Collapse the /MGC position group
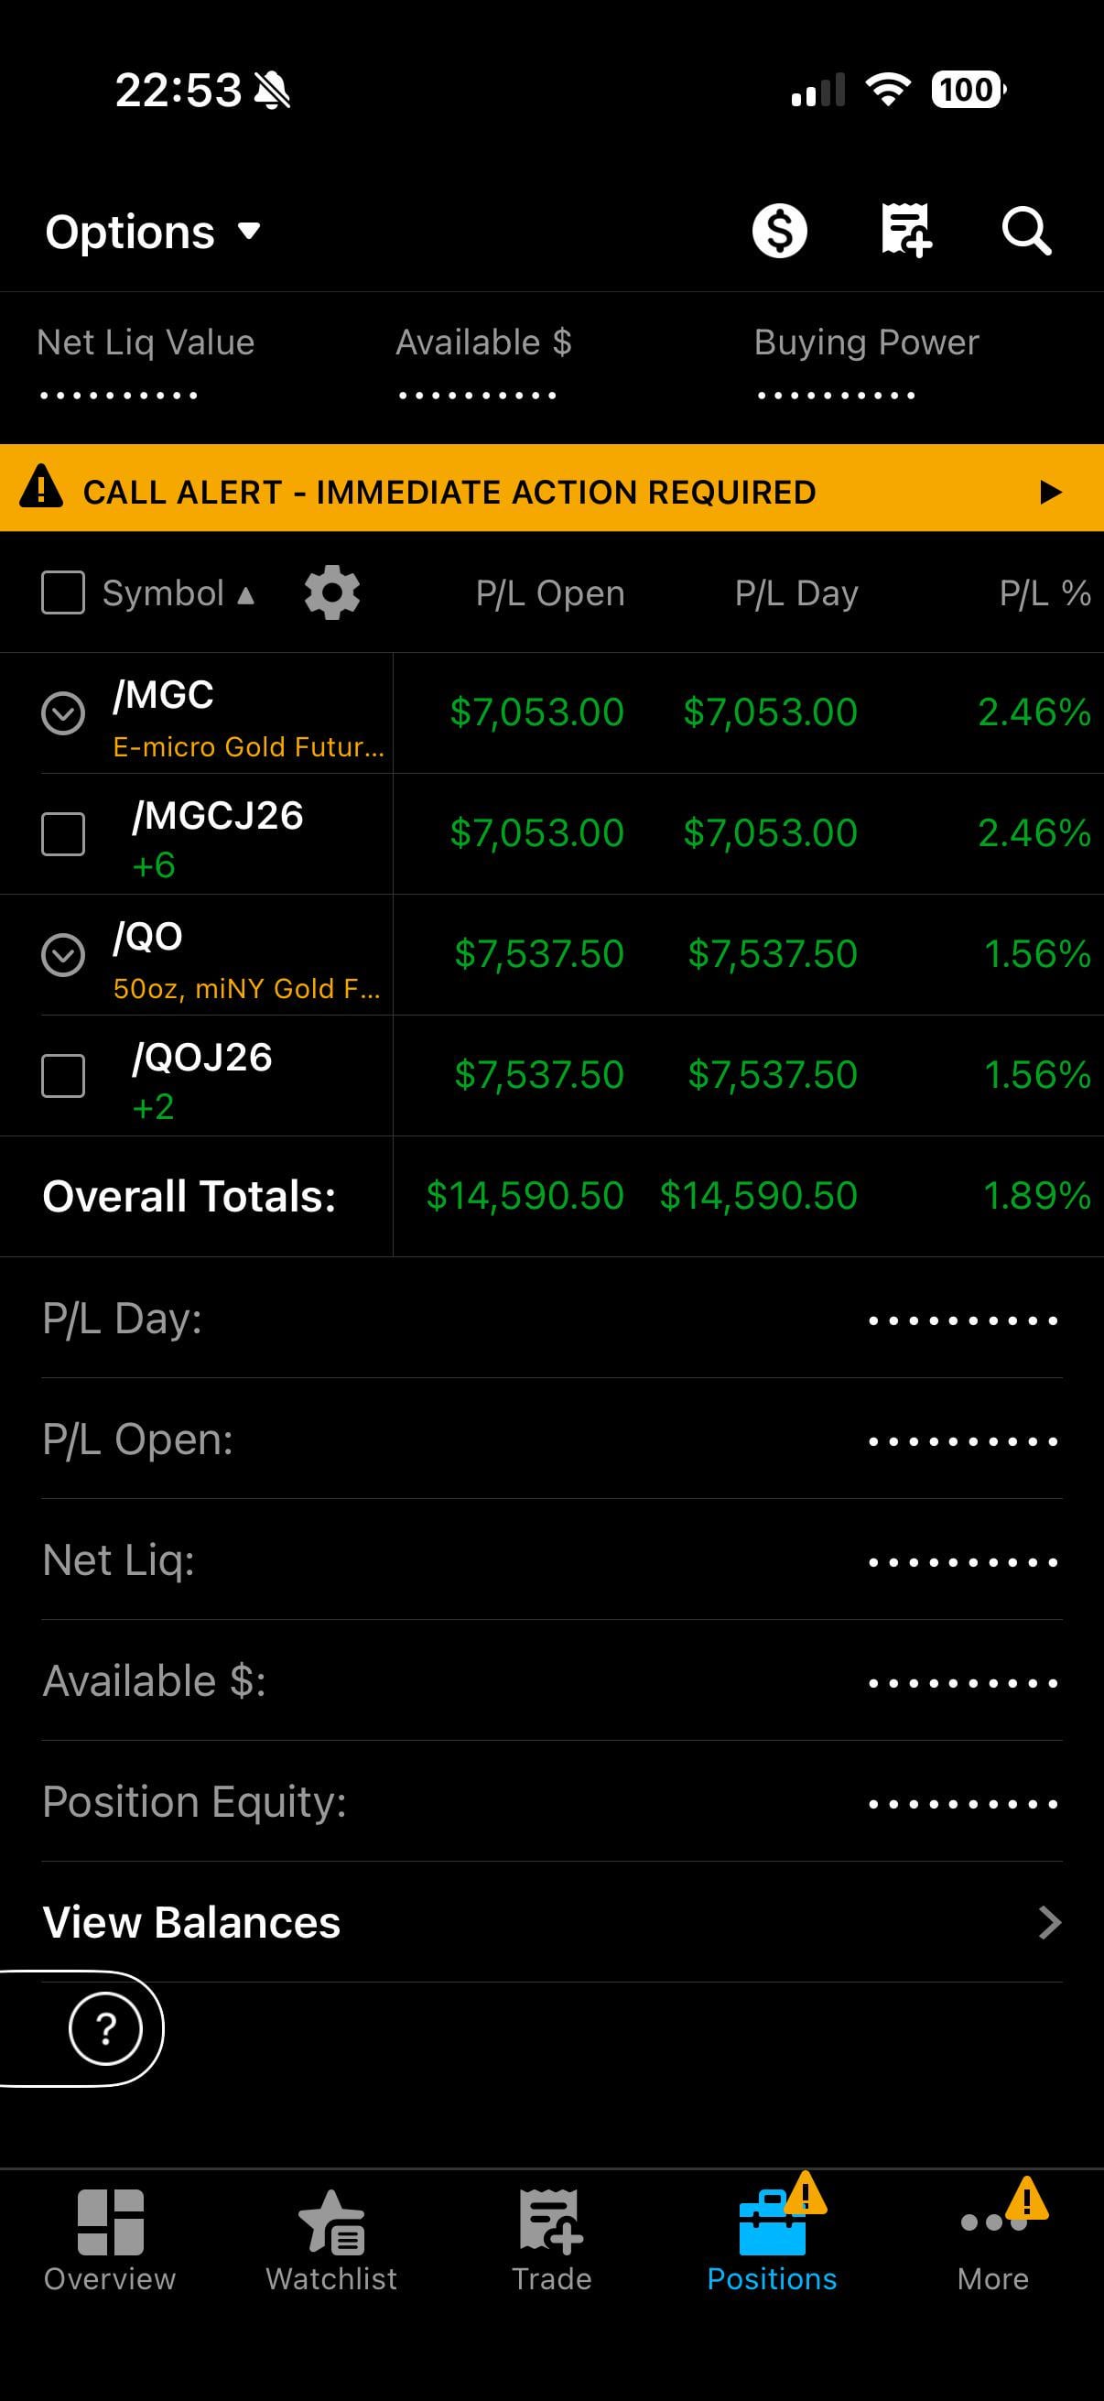This screenshot has height=2401, width=1104. (x=63, y=713)
